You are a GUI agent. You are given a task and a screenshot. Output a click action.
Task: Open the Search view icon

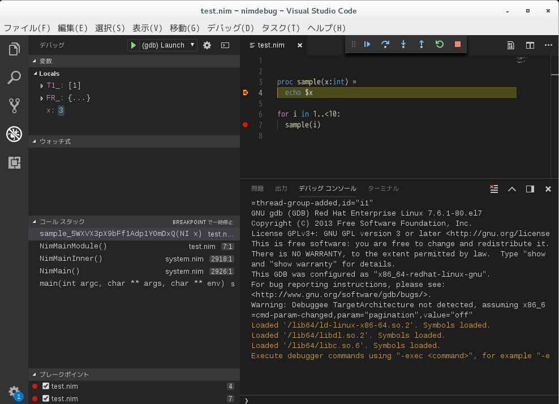click(14, 78)
